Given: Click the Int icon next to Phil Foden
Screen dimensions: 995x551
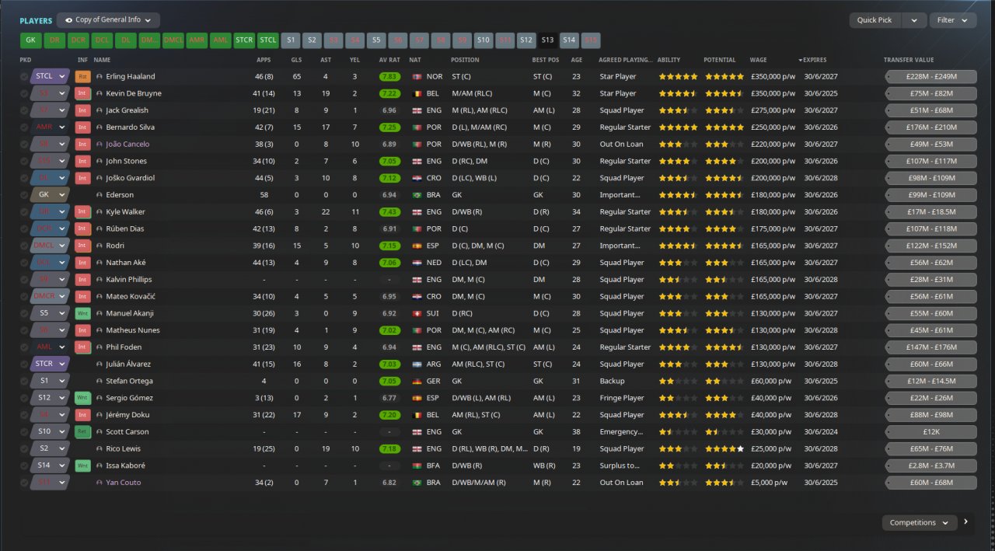Looking at the screenshot, I should tap(82, 347).
